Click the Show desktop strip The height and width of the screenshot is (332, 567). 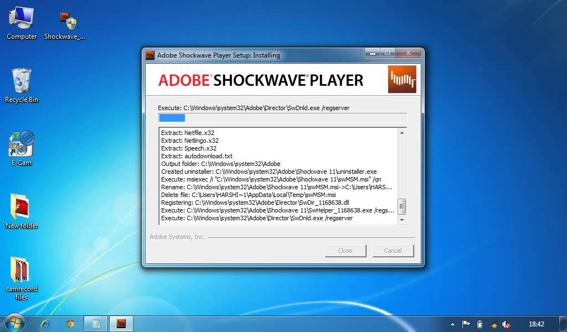pos(563,324)
